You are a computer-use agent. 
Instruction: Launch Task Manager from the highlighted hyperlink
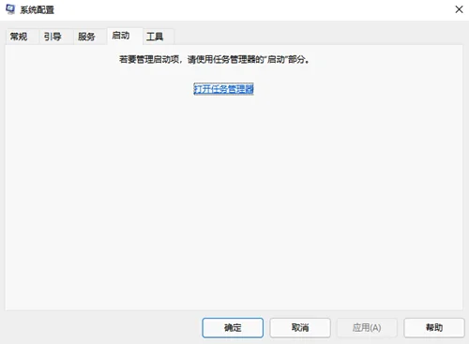tap(223, 89)
